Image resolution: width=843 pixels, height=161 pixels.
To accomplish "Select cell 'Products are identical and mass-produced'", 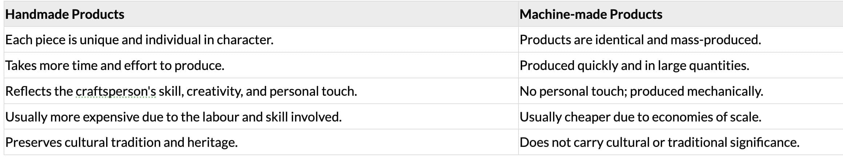I will click(640, 40).
